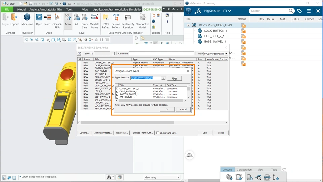Click the Comment input field
The width and height of the screenshot is (323, 182).
click(x=161, y=54)
